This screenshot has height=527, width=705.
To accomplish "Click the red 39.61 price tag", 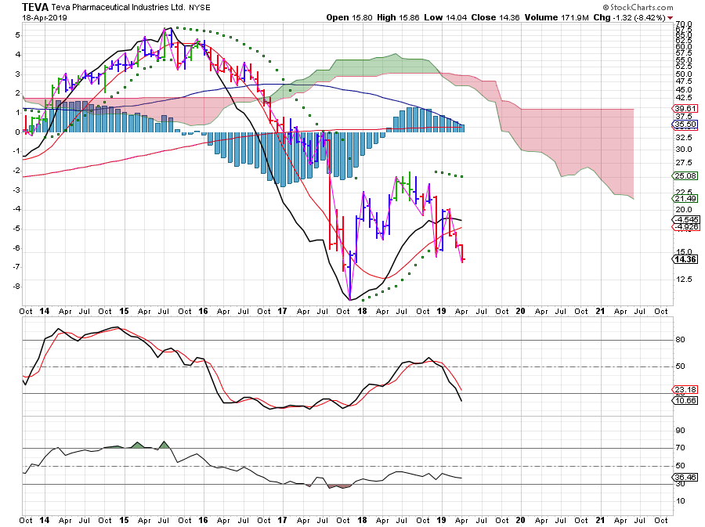I will pos(684,109).
